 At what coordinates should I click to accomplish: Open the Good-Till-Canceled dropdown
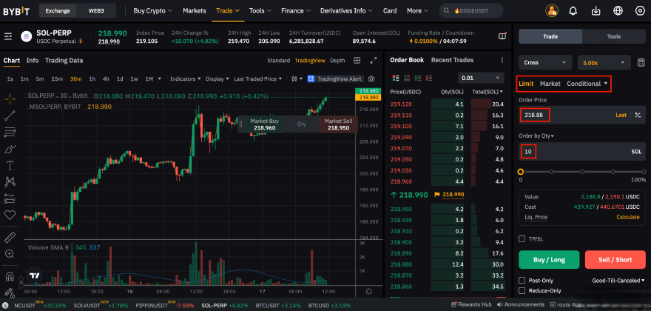[618, 281]
